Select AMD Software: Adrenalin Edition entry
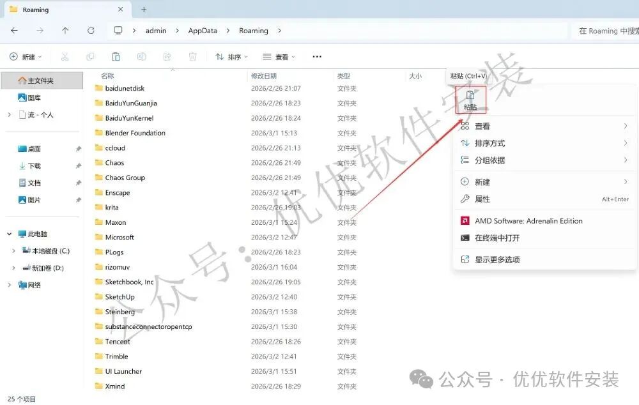639x405 pixels. (544, 221)
